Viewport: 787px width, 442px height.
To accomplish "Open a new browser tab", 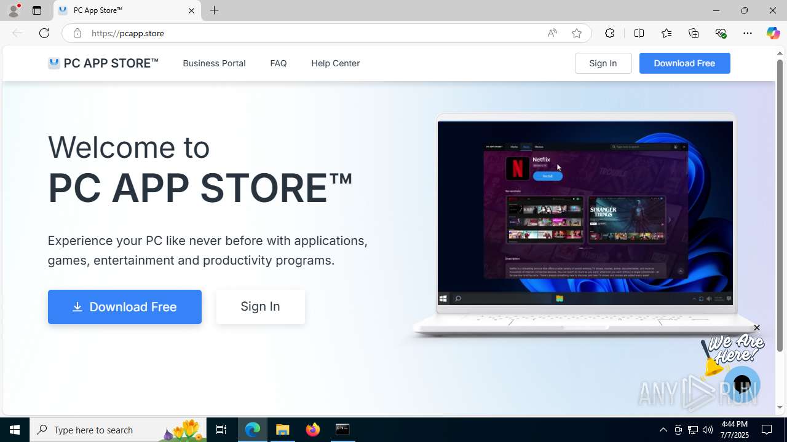I will click(x=214, y=10).
